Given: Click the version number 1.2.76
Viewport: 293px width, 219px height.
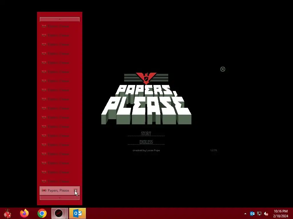Looking at the screenshot, I should pyautogui.click(x=213, y=150).
